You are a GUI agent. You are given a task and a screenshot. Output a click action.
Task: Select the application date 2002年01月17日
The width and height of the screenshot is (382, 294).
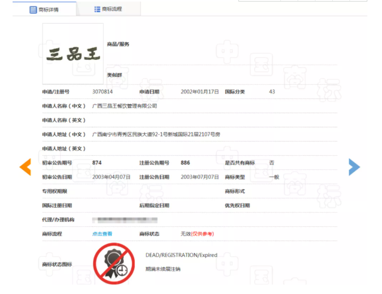pyautogui.click(x=200, y=92)
